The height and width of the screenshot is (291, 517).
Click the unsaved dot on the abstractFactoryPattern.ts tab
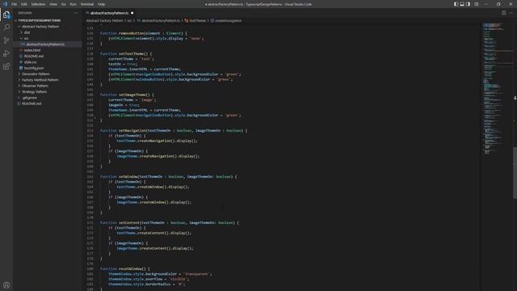coord(132,13)
